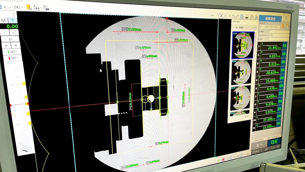
Task: Click the X delete icon in the toolbar
Action: point(230,16)
